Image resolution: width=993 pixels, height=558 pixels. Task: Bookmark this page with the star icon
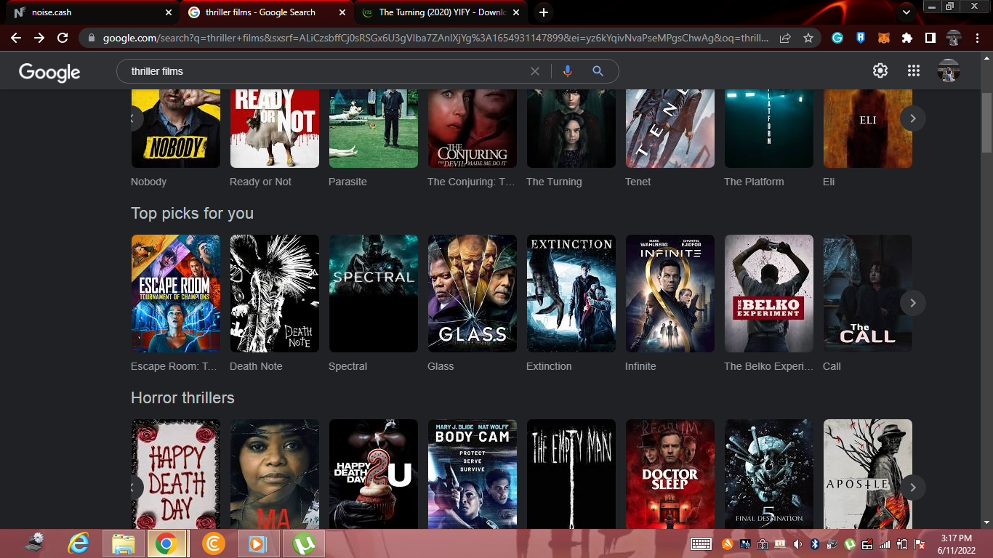[x=808, y=38]
